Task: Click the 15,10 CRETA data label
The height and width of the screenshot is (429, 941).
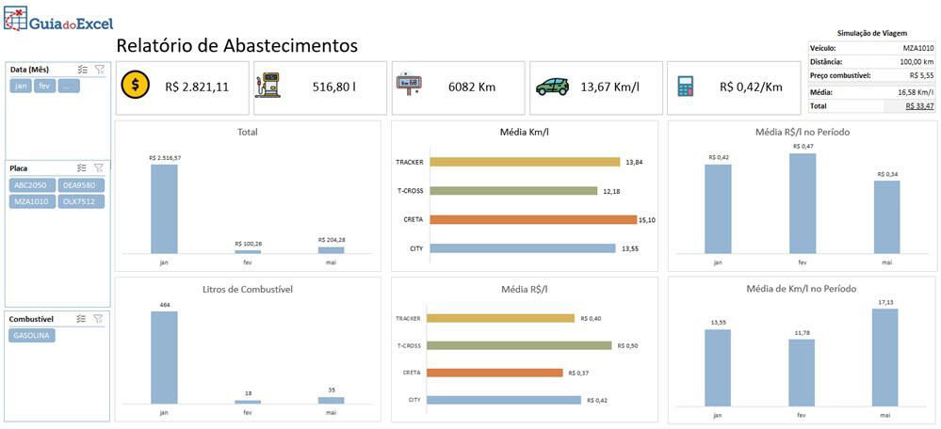Action: (647, 220)
